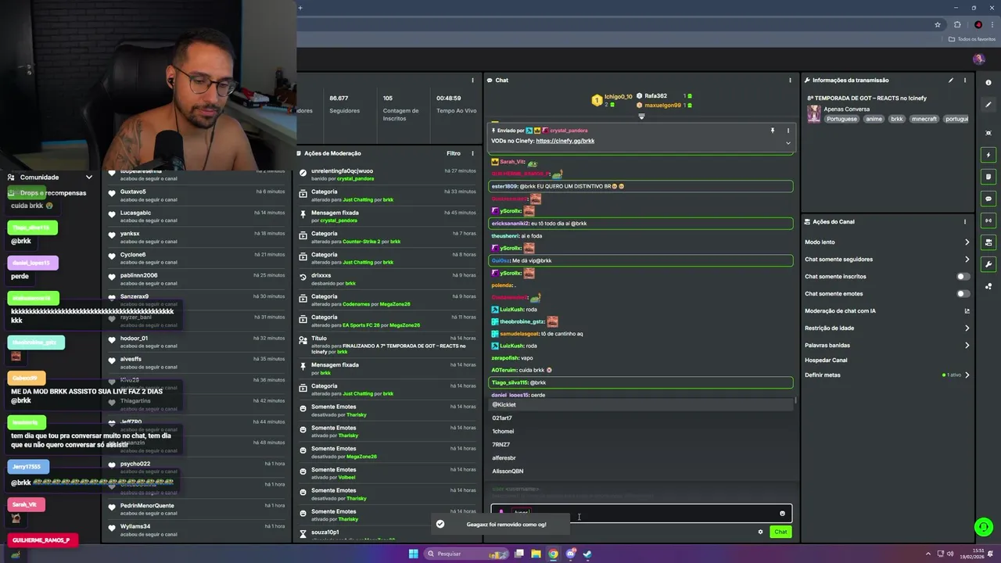Screen dimensions: 1001x563
Task: Collapse the Comunidade section chevron
Action: (88, 178)
